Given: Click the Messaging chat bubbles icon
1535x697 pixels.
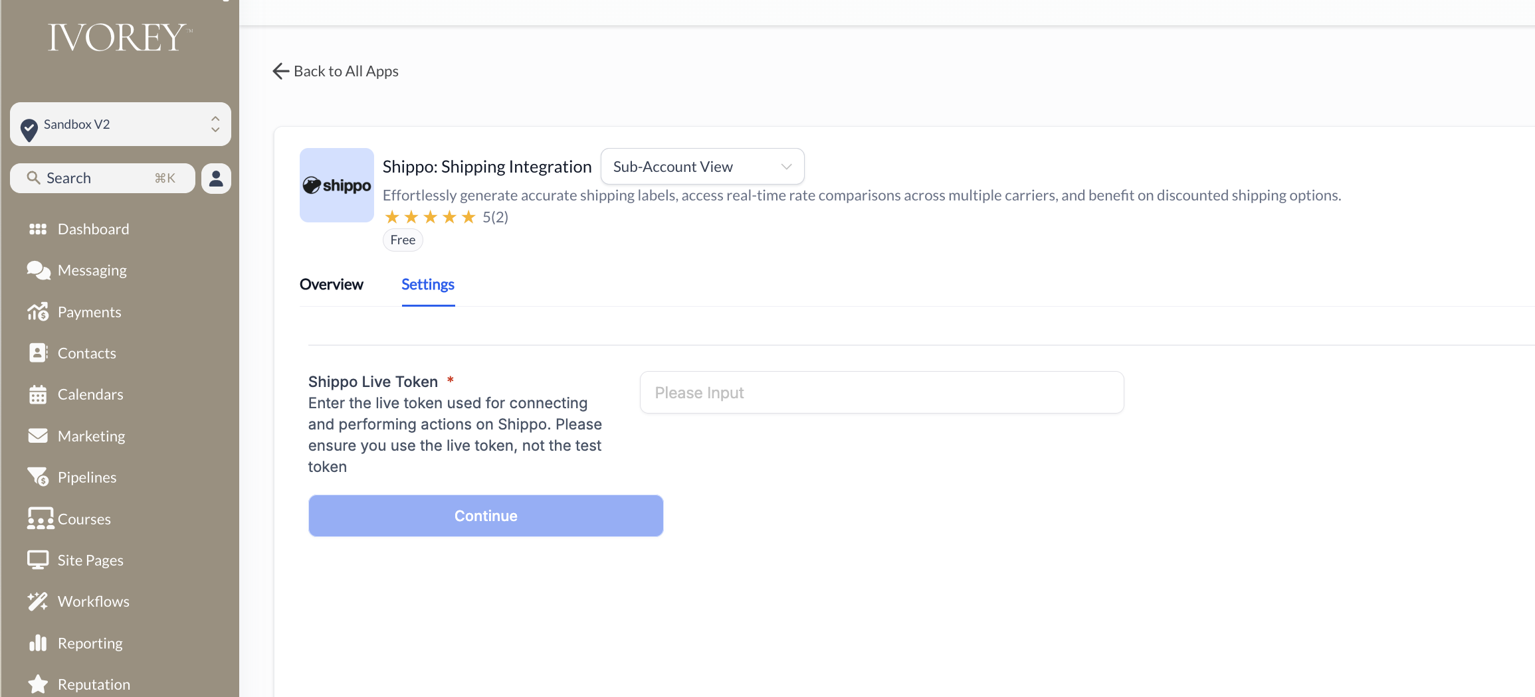Looking at the screenshot, I should pyautogui.click(x=38, y=270).
